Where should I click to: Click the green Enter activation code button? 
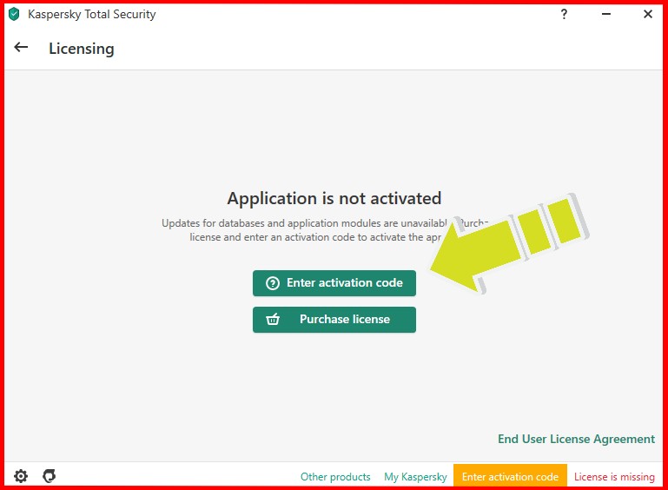coord(334,283)
